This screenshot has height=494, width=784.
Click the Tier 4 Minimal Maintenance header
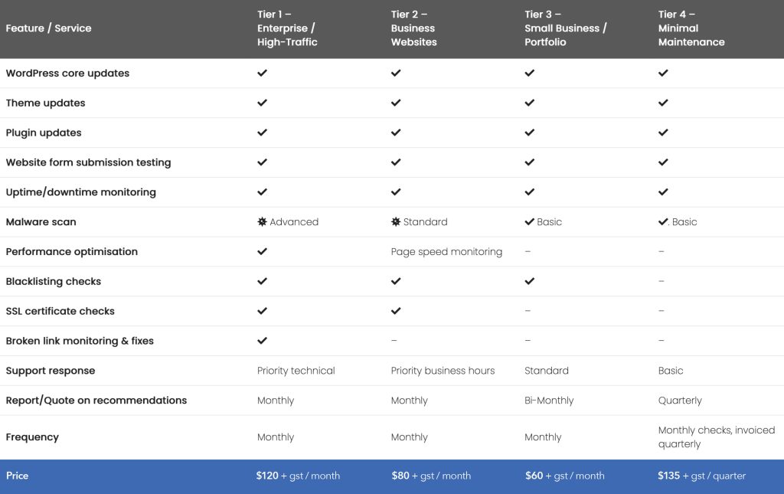(691, 28)
